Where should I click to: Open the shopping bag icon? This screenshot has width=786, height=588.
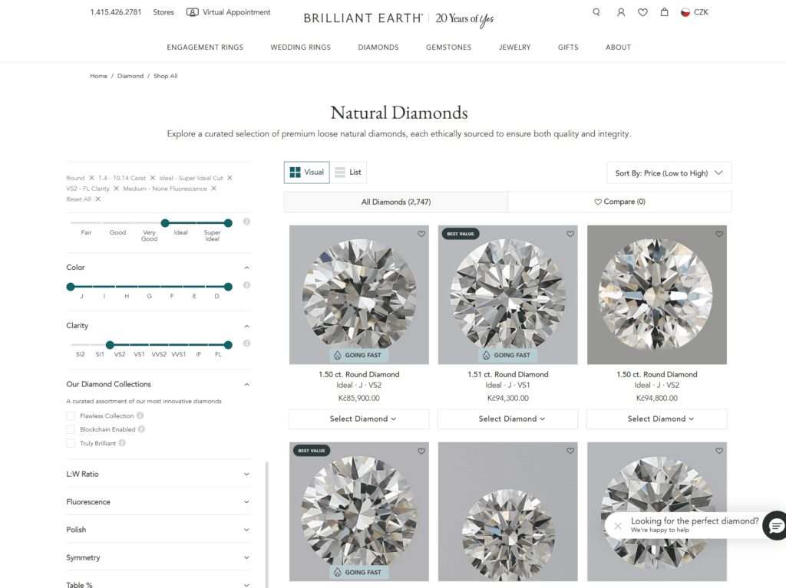click(664, 12)
